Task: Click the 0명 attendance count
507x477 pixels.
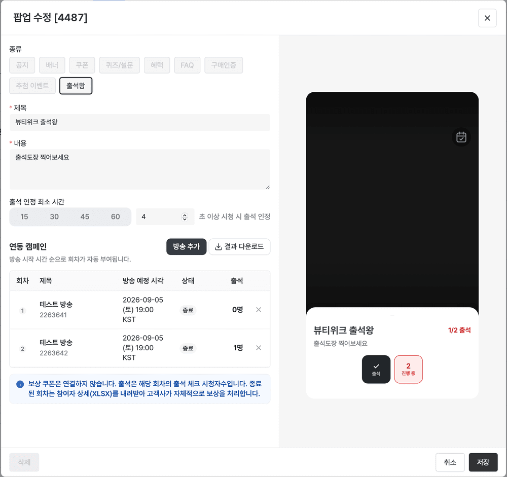Action: 238,310
